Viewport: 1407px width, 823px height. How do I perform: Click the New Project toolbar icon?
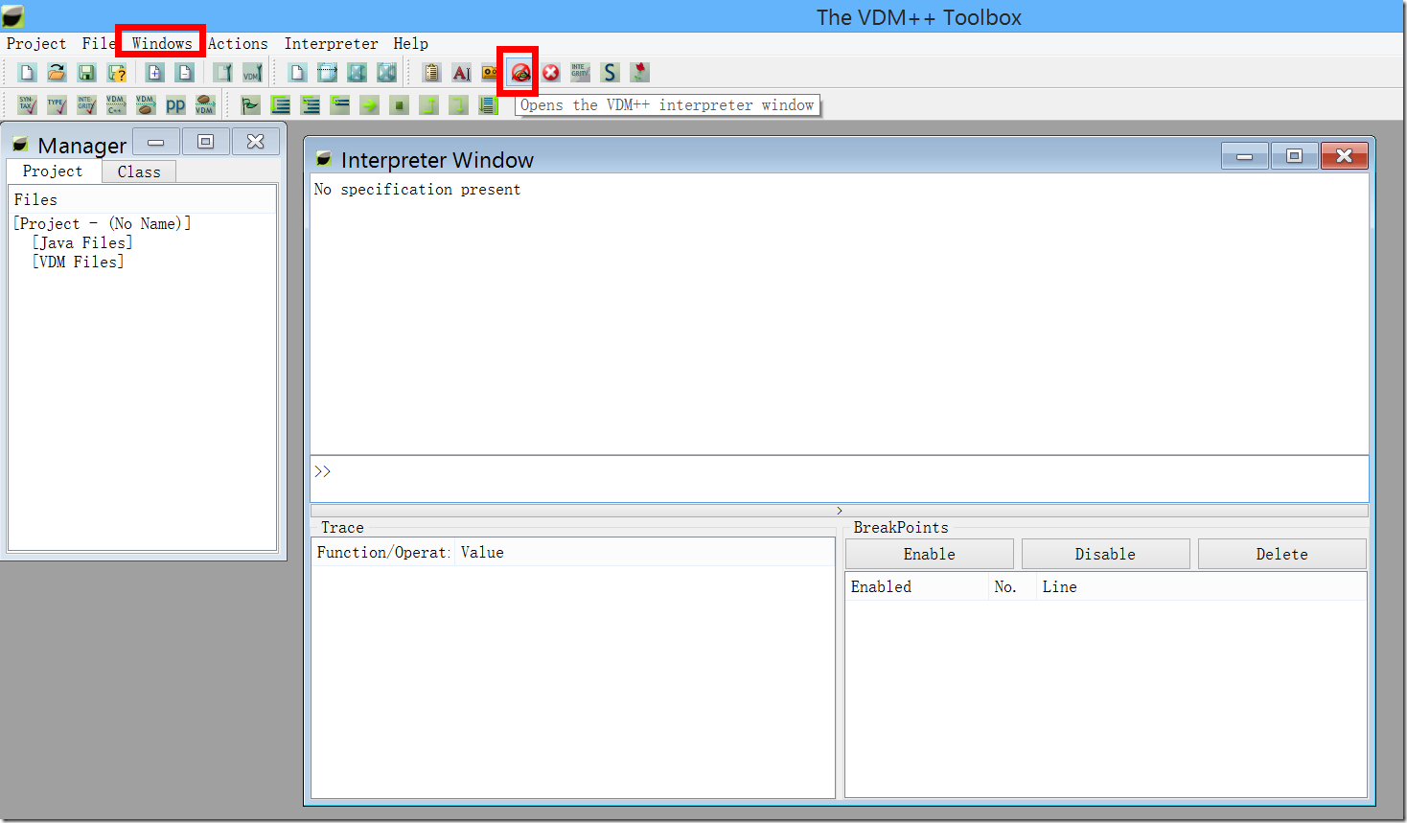[27, 72]
